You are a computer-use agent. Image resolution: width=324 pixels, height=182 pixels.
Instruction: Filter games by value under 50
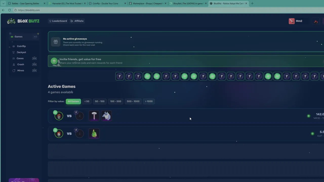87,101
